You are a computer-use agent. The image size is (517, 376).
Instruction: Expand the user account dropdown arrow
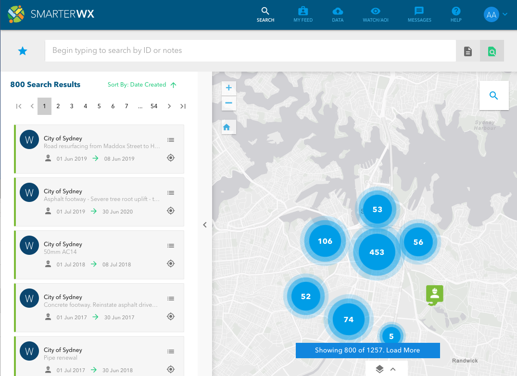coord(505,14)
